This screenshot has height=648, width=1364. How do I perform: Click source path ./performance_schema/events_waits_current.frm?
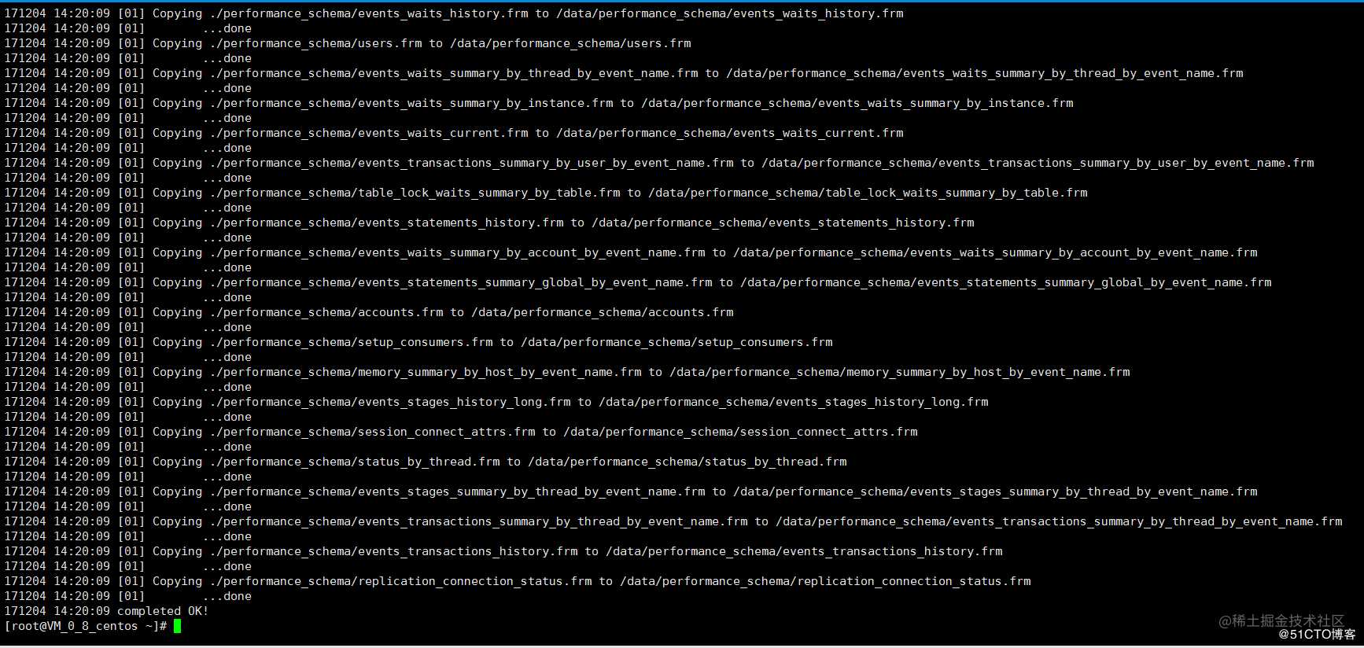369,133
